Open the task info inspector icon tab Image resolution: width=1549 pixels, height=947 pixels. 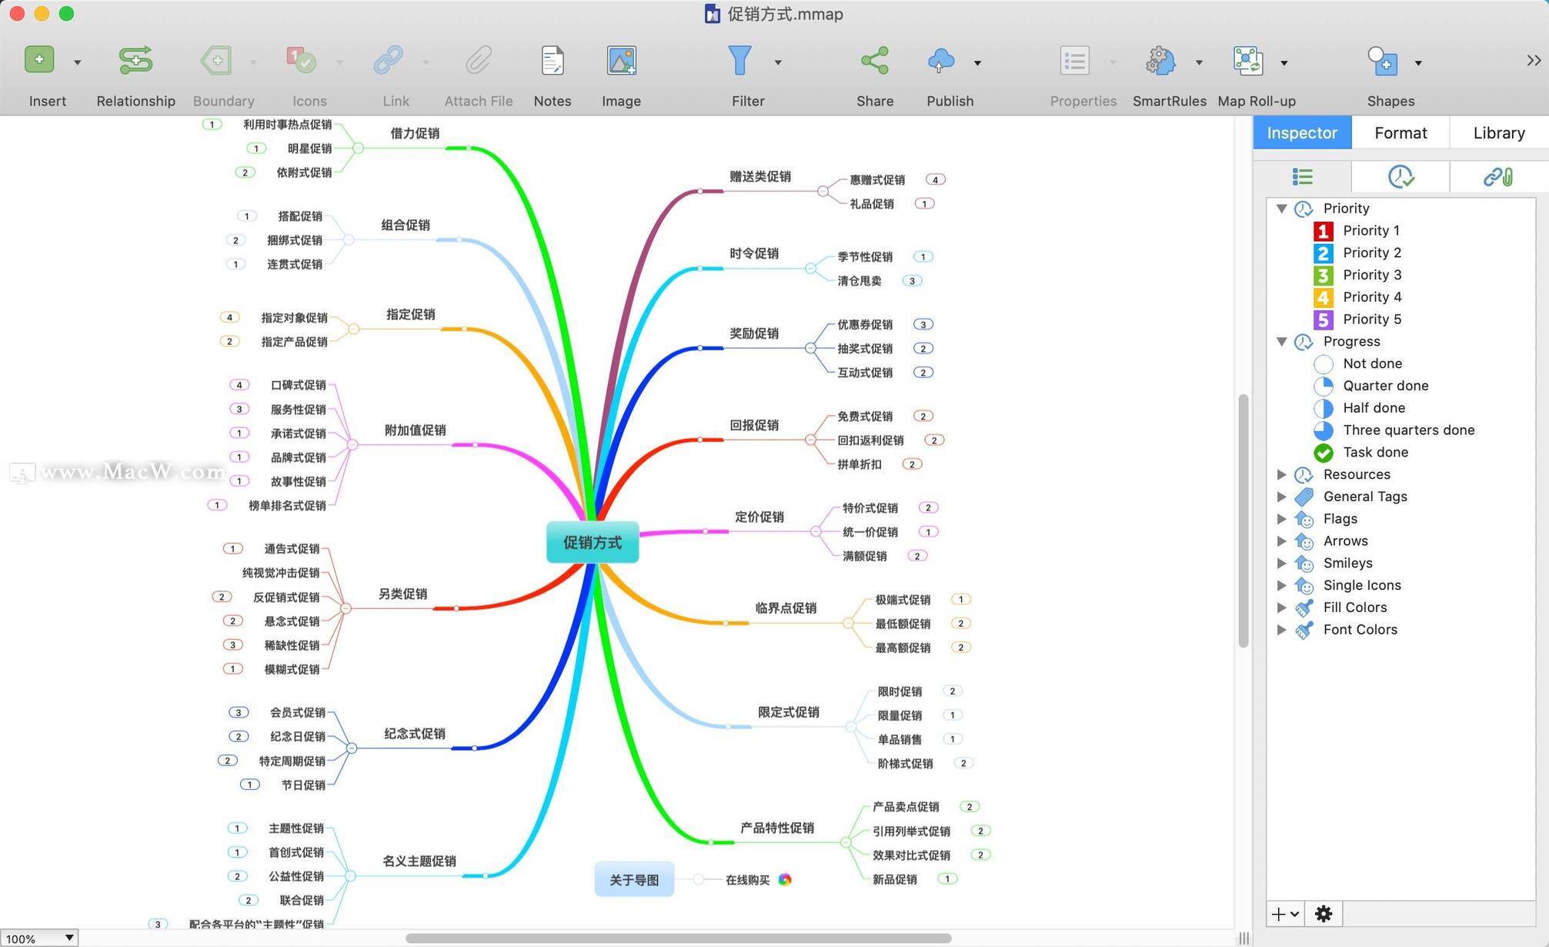(1400, 177)
